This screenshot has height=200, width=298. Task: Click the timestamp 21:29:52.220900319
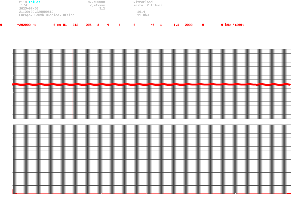click(36, 12)
